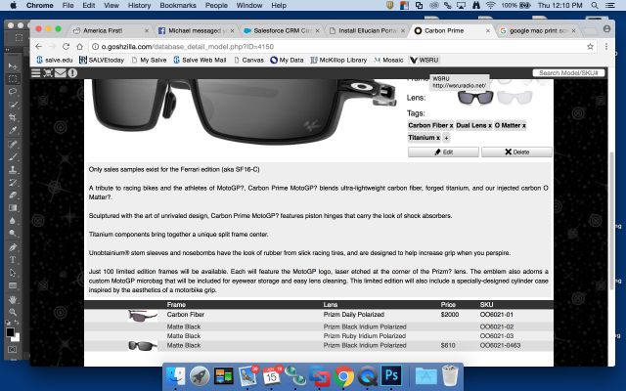The height and width of the screenshot is (391, 626).
Task: Select Photoshop's Lasso tool
Action: 13,91
